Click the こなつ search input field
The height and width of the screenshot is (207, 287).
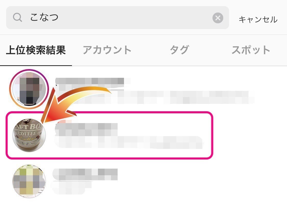118,18
